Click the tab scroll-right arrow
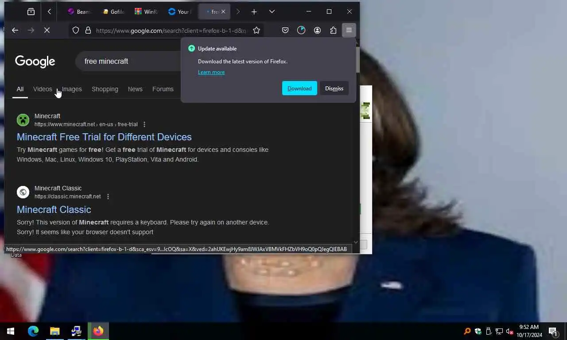 click(x=238, y=12)
